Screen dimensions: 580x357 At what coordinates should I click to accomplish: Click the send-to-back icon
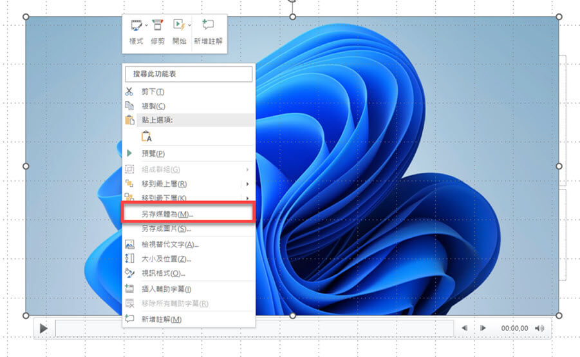129,197
